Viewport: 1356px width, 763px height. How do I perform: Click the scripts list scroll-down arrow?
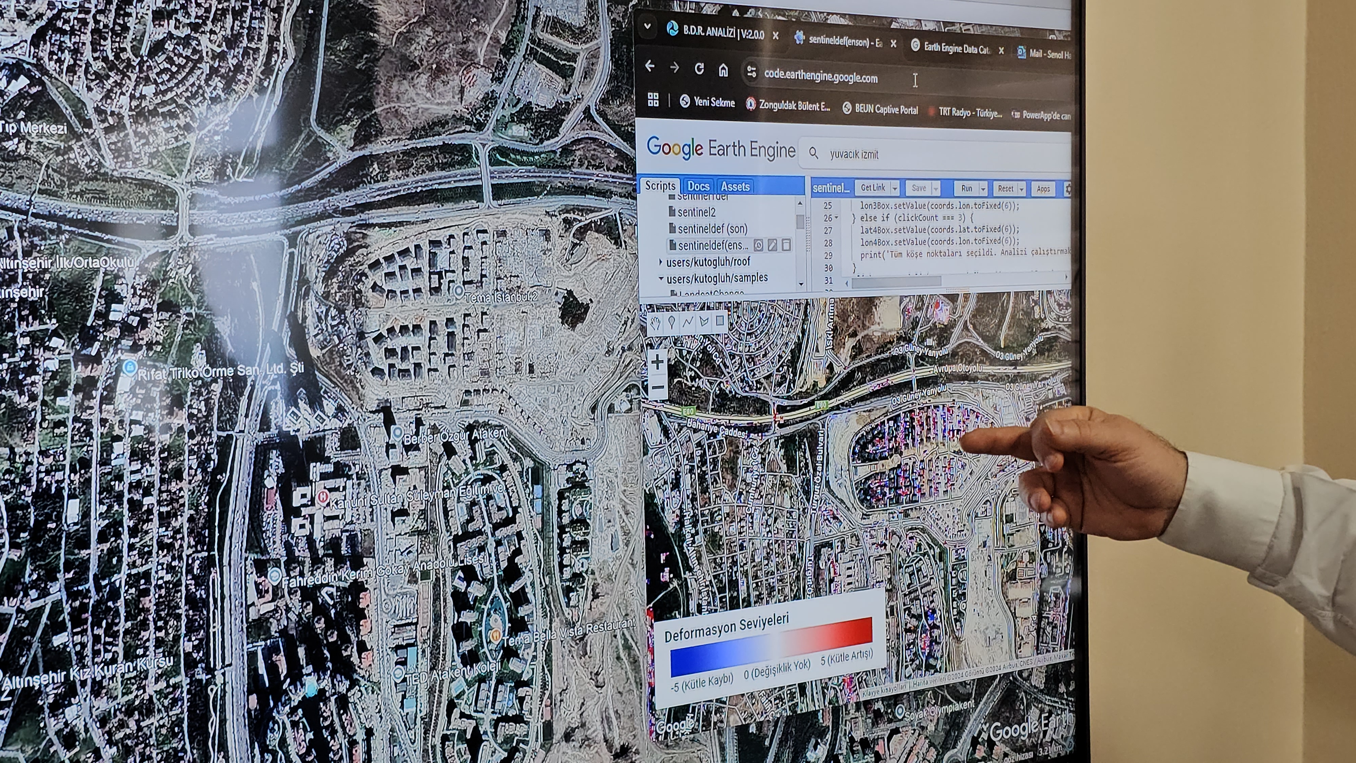click(801, 284)
